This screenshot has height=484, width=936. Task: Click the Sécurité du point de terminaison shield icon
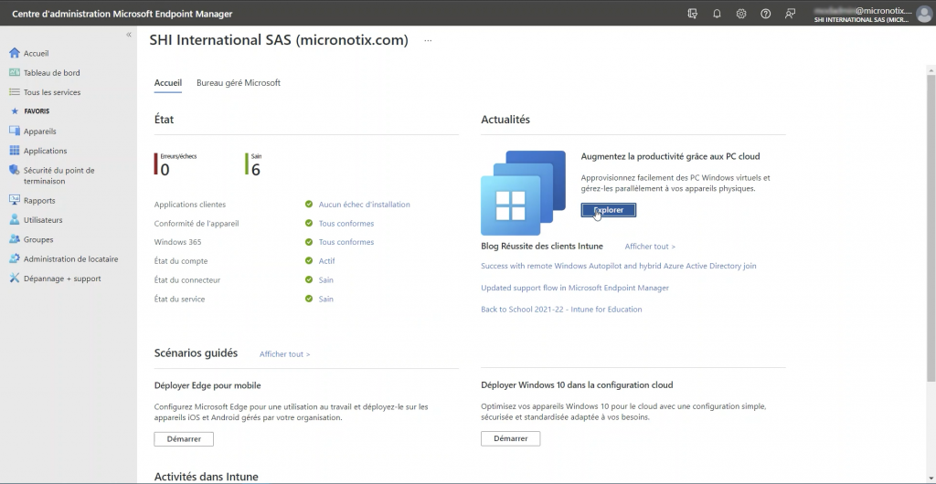click(15, 171)
